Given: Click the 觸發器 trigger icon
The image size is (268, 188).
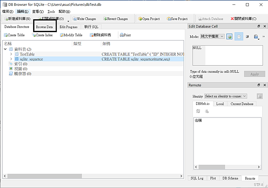Looking at the screenshot, I should point(11,74).
